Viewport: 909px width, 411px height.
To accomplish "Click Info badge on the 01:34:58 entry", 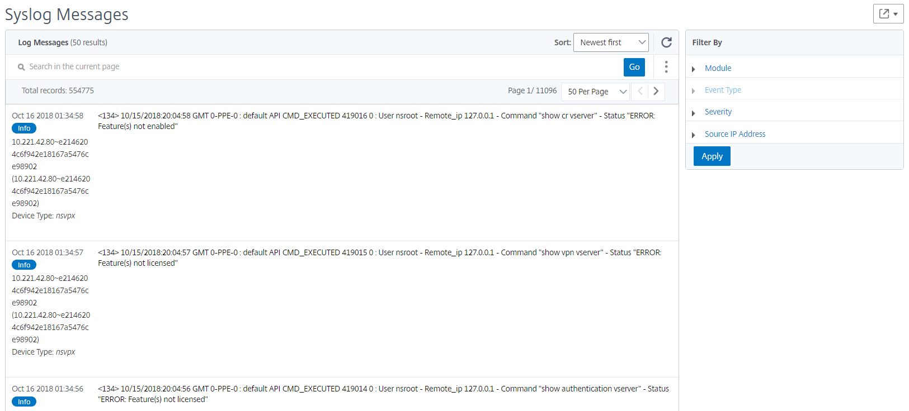I will pyautogui.click(x=24, y=128).
